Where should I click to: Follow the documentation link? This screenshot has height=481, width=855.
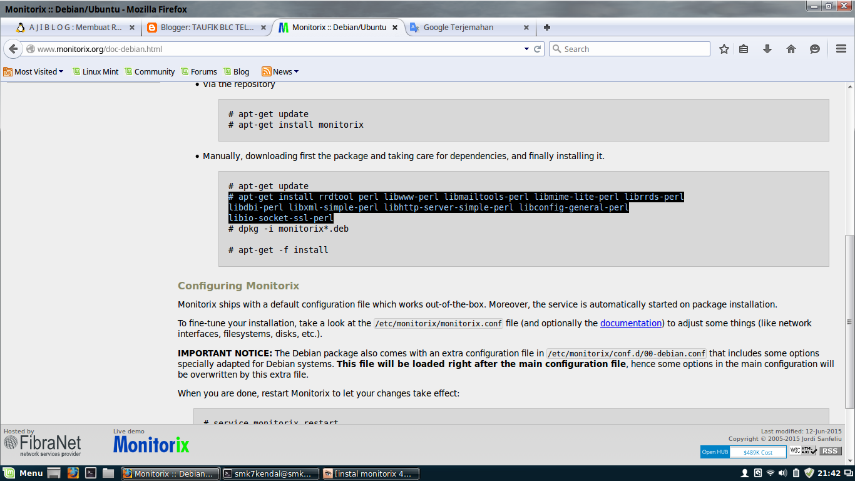pyautogui.click(x=631, y=323)
